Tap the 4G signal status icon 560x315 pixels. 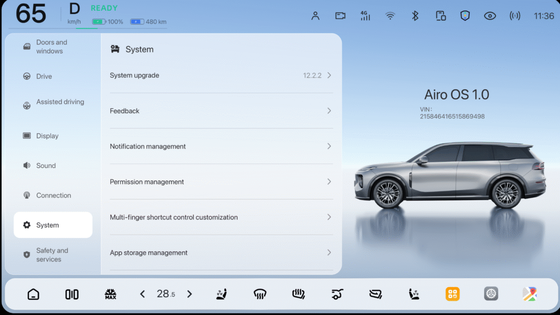pyautogui.click(x=365, y=16)
